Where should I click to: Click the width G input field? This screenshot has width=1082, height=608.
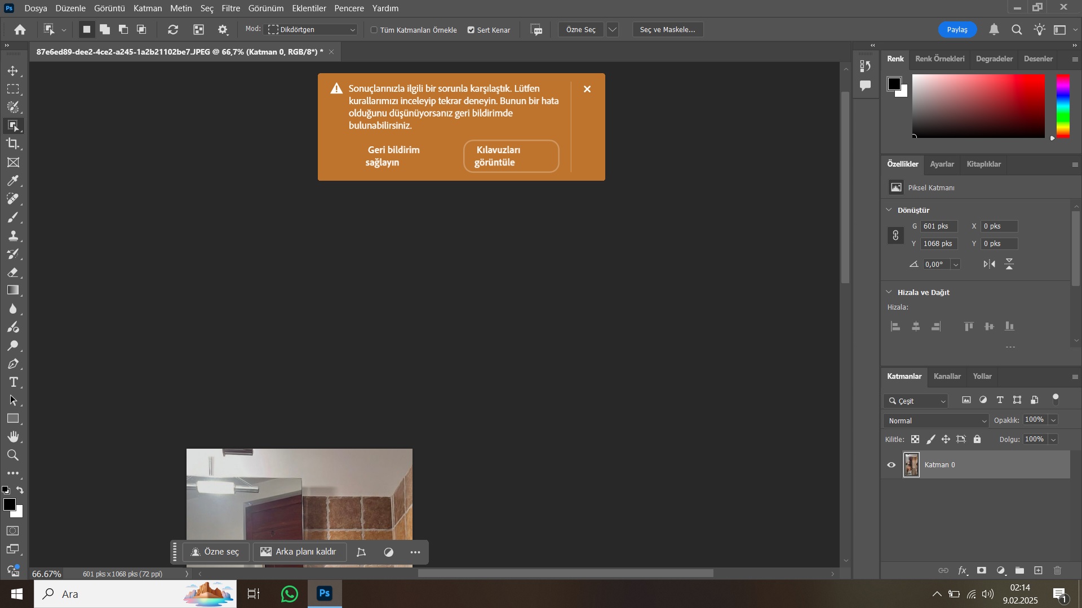point(938,226)
